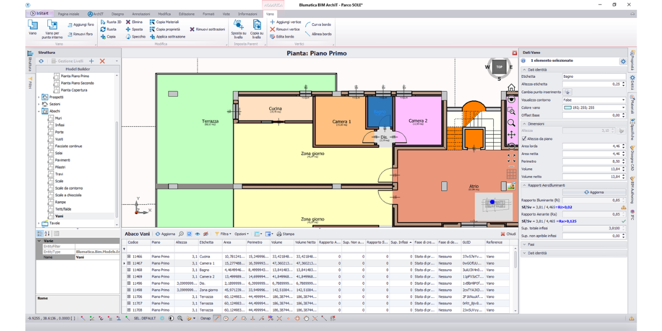The width and height of the screenshot is (662, 331).
Task: Click the Specchio mirror tool
Action: (x=135, y=36)
